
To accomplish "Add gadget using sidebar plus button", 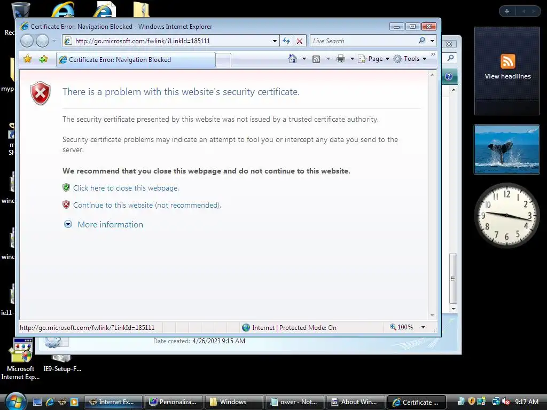I will (x=507, y=11).
